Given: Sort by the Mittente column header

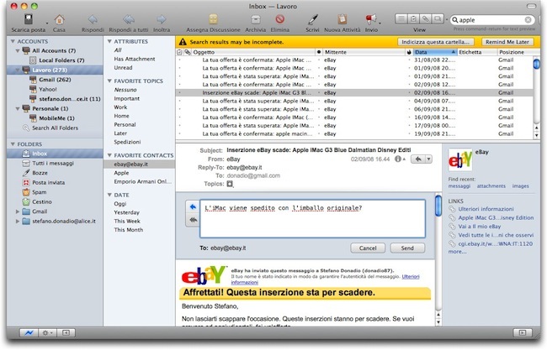Looking at the screenshot, I should click(x=363, y=52).
